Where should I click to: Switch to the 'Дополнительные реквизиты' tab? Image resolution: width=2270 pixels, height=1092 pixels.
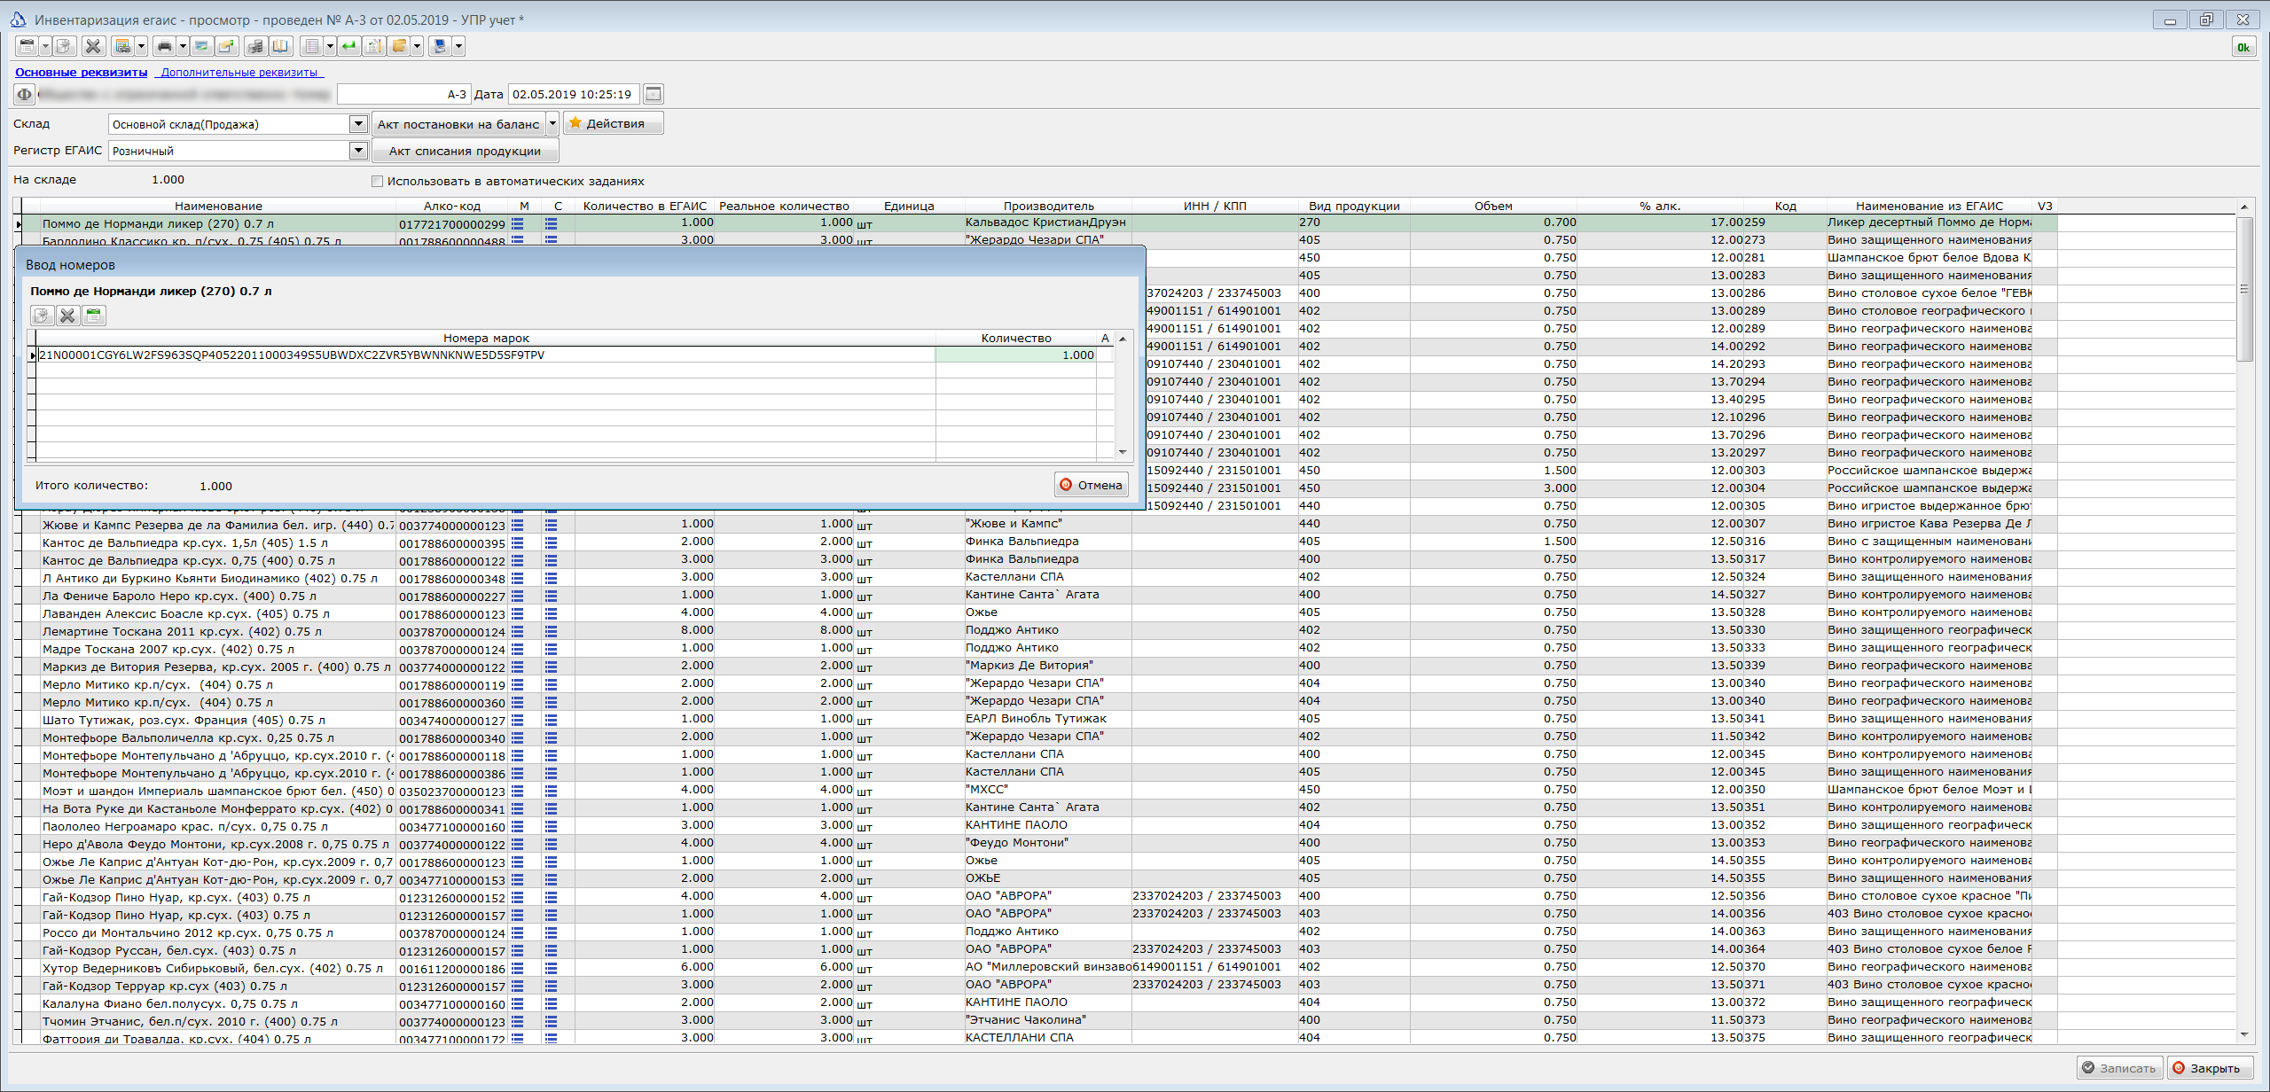[x=239, y=73]
